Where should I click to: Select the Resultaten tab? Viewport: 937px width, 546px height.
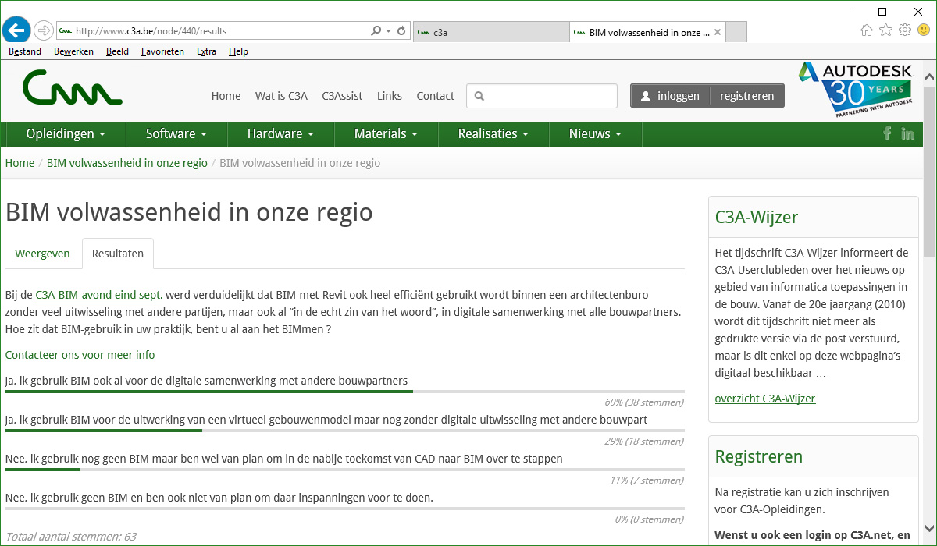118,253
